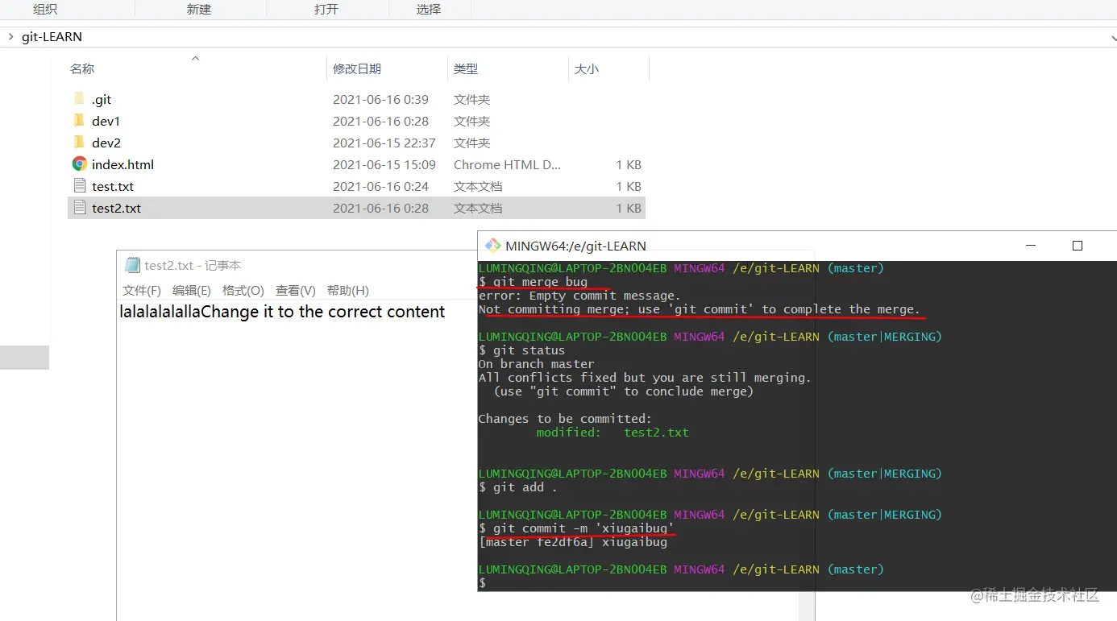This screenshot has width=1117, height=621.
Task: Click the Notepad icon in its title bar
Action: [132, 265]
